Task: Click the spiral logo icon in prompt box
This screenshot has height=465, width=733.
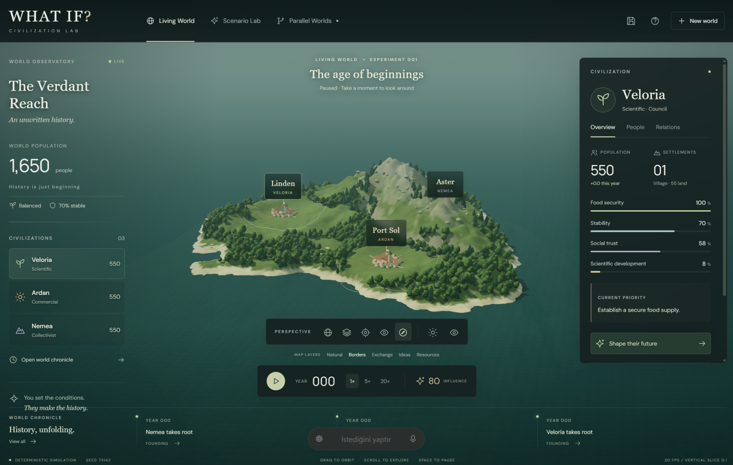Action: 319,439
